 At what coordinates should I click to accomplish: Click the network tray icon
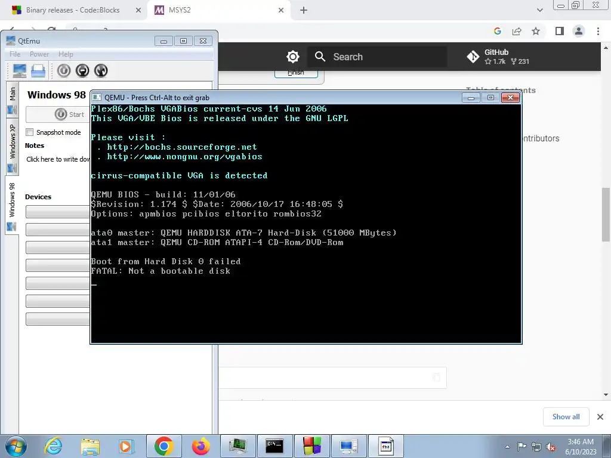point(536,447)
